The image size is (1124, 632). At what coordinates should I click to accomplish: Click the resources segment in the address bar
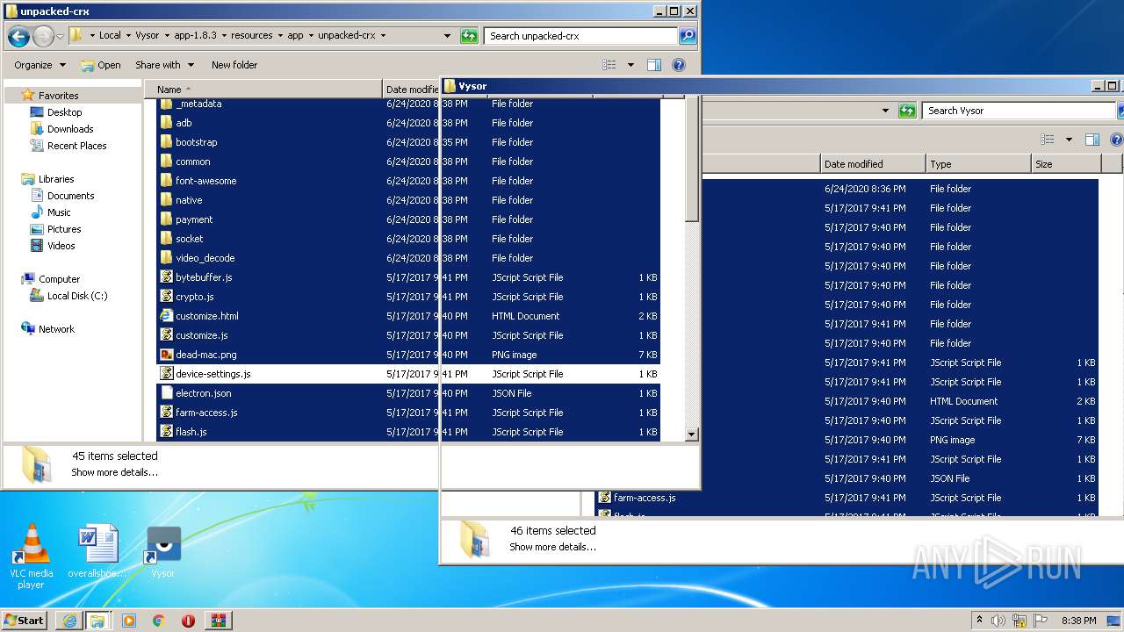[x=251, y=36]
